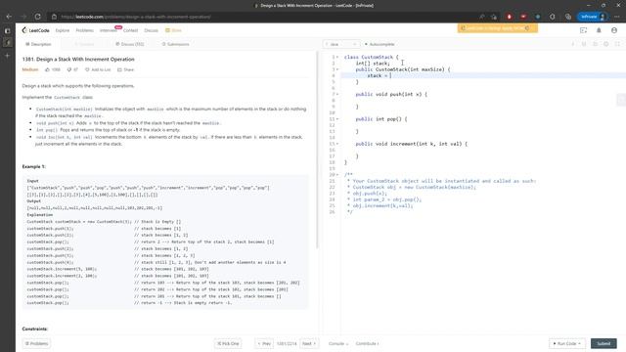Open the Contribute link

tap(368, 343)
